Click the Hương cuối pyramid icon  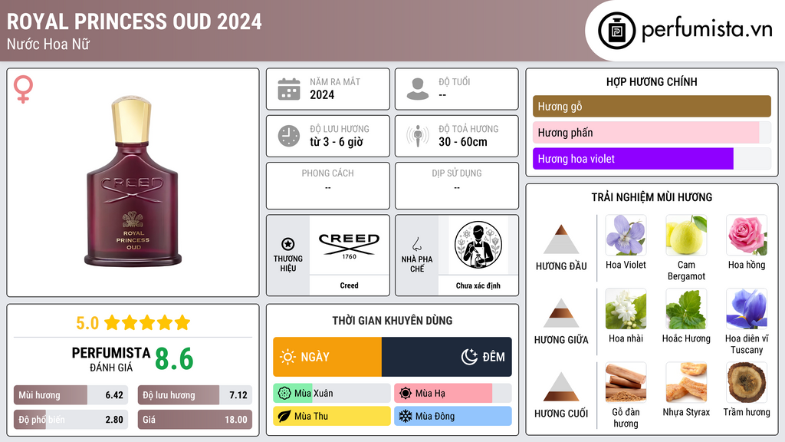coord(561,387)
